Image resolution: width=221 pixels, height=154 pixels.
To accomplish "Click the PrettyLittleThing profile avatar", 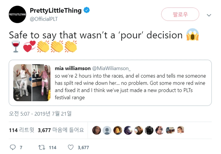I will 18,14.
